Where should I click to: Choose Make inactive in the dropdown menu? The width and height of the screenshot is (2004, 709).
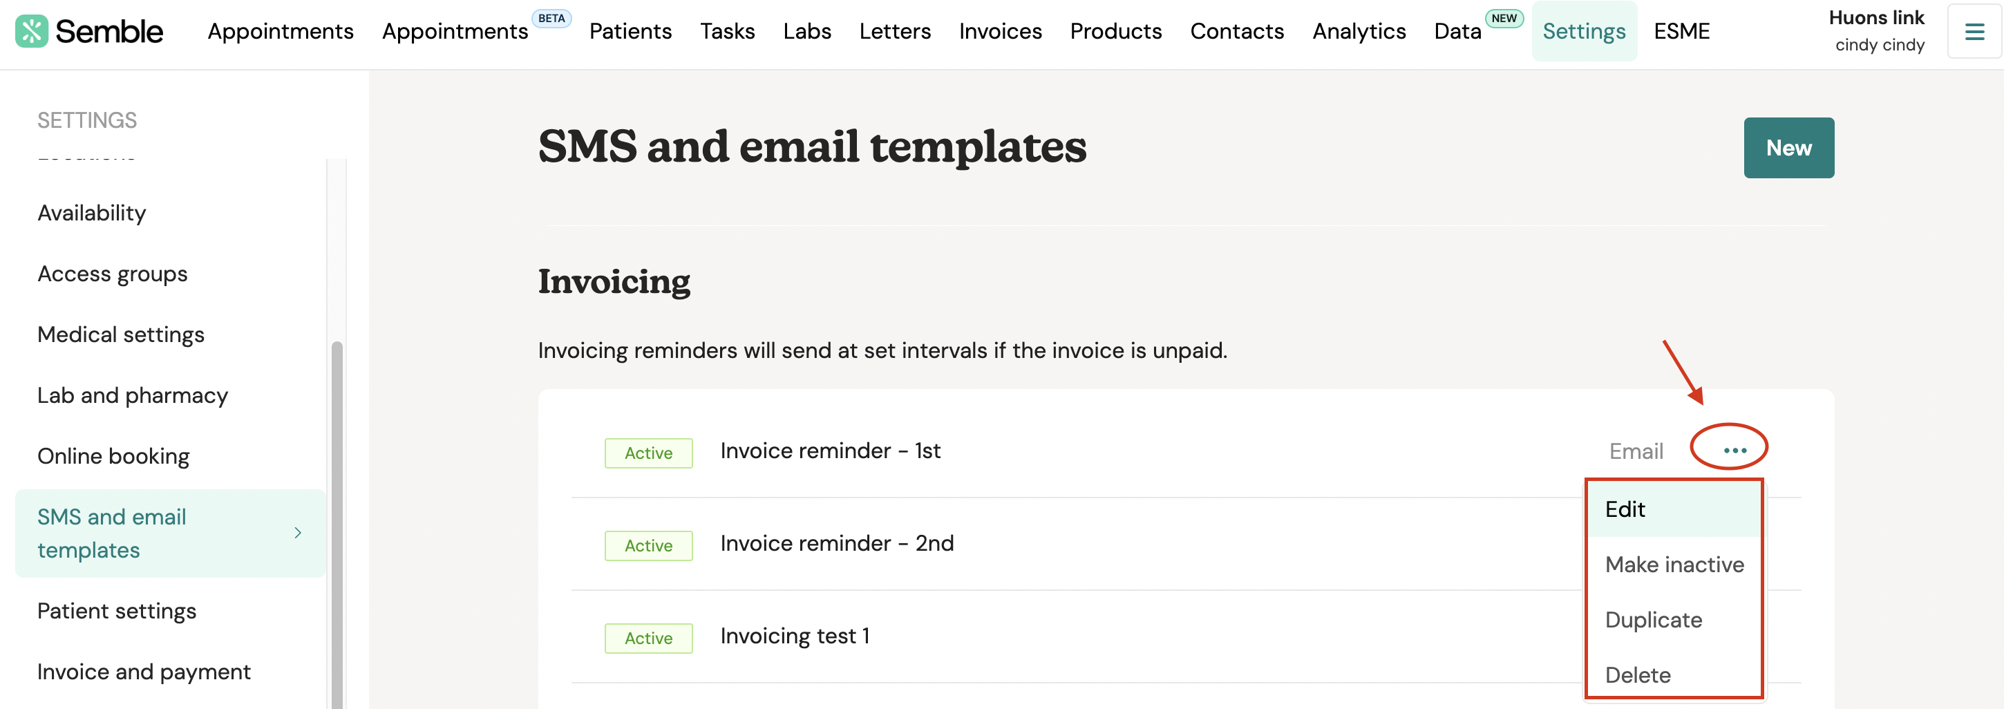pos(1675,565)
